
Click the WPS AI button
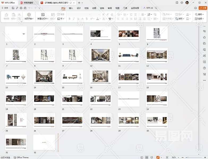[x=148, y=8]
